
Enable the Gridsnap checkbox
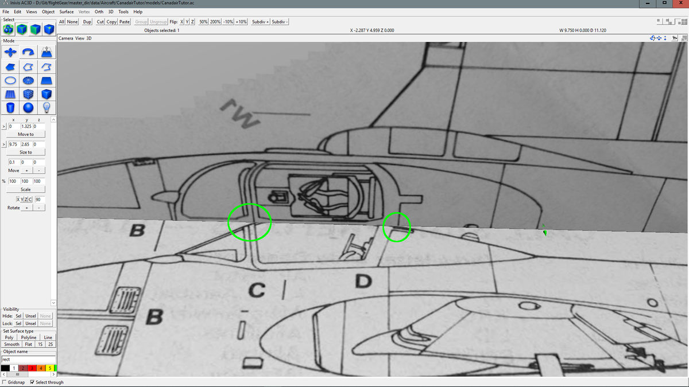3,382
